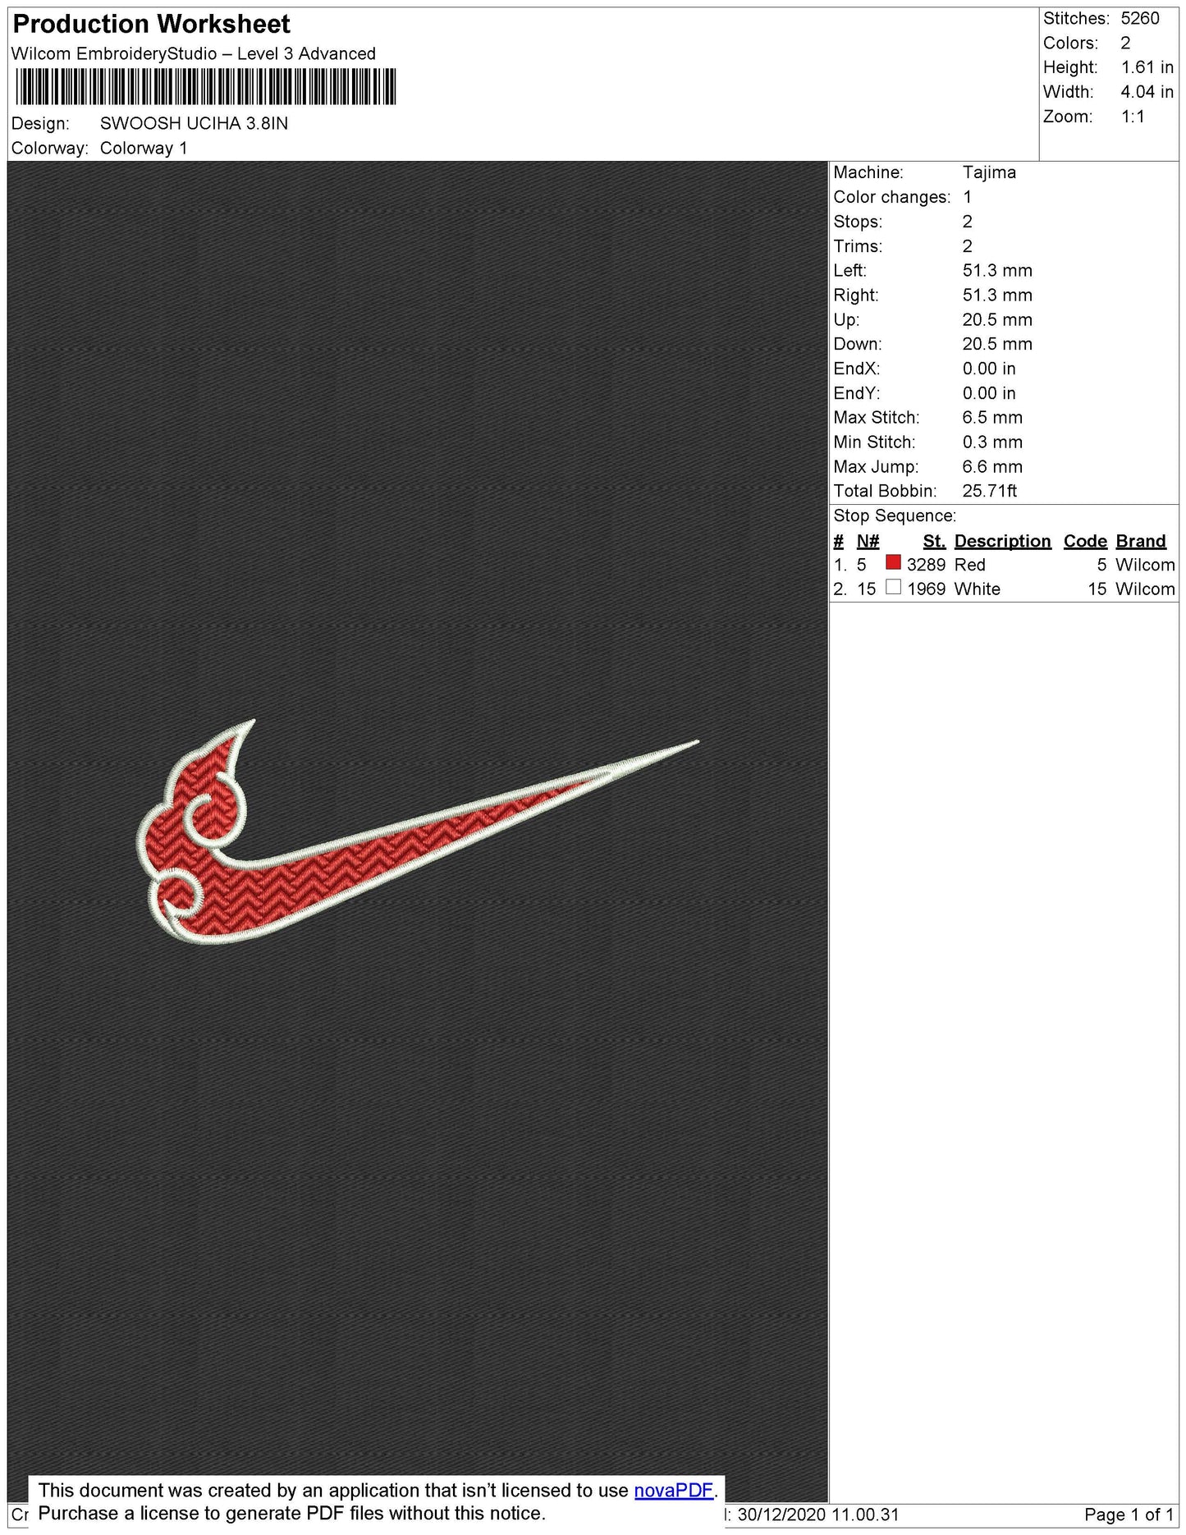
Task: Click the date stamp '30/12/2020 11.00.31'
Action: (x=818, y=1514)
